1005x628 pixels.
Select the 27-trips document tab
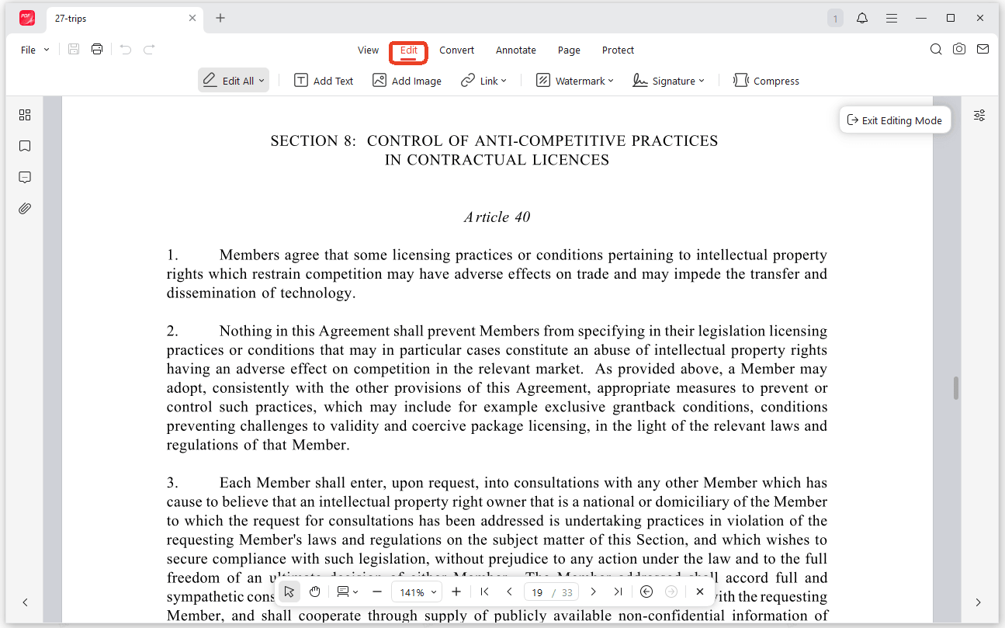[x=124, y=18]
